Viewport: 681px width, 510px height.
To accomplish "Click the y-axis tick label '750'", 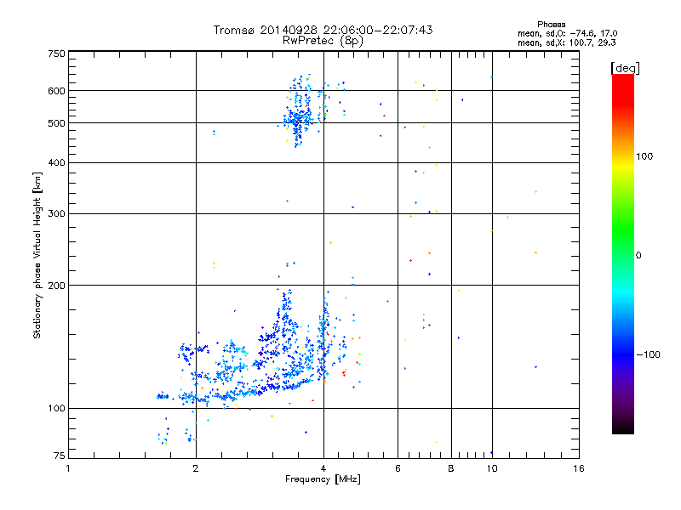I will click(x=56, y=54).
